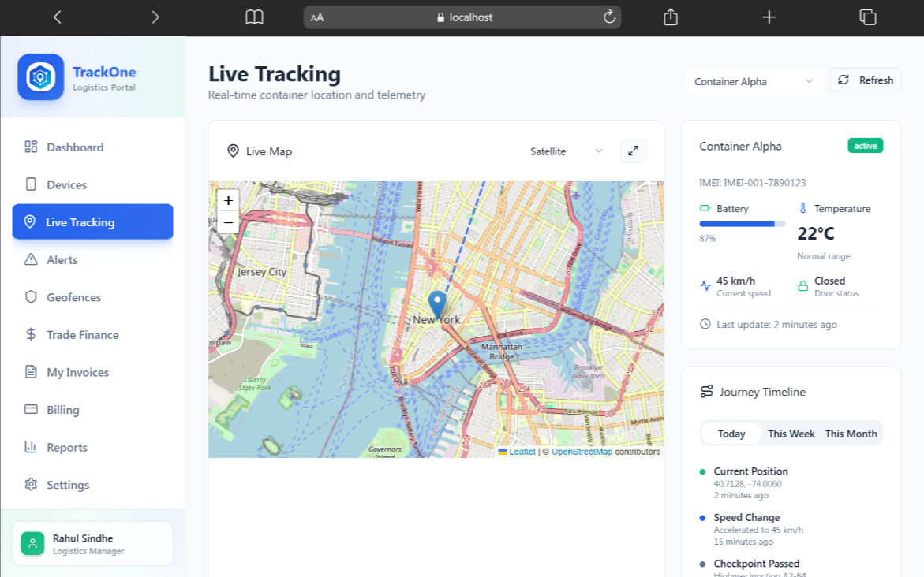The width and height of the screenshot is (924, 577).
Task: Reload page using address bar icon
Action: pyautogui.click(x=609, y=17)
